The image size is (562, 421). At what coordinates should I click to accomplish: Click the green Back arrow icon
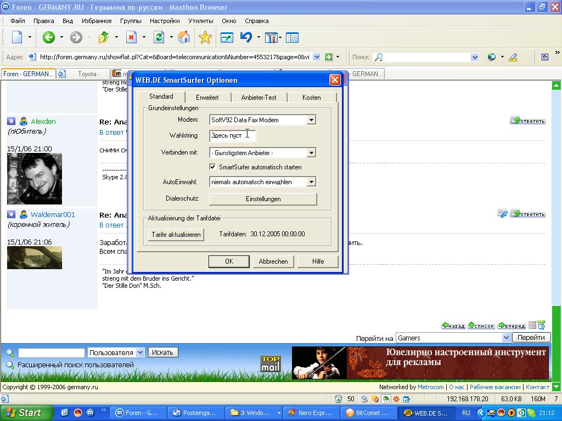[48, 37]
